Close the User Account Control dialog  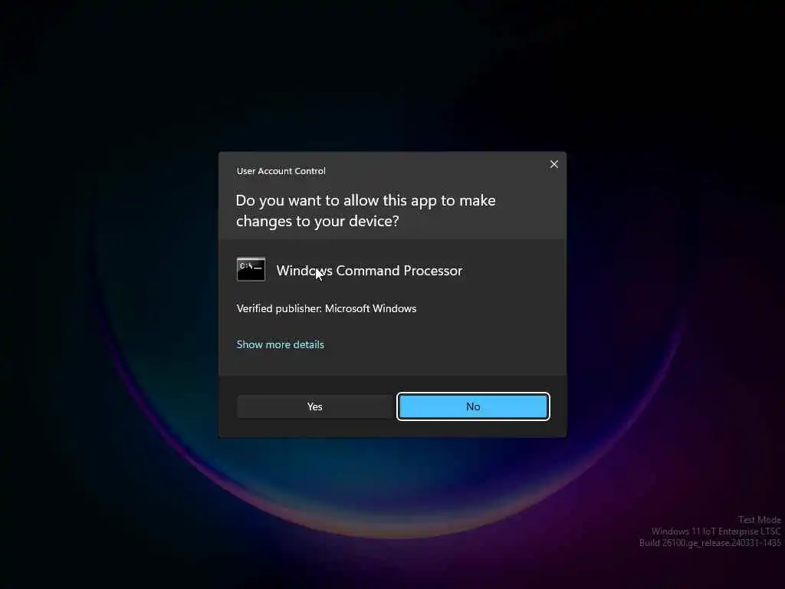553,164
